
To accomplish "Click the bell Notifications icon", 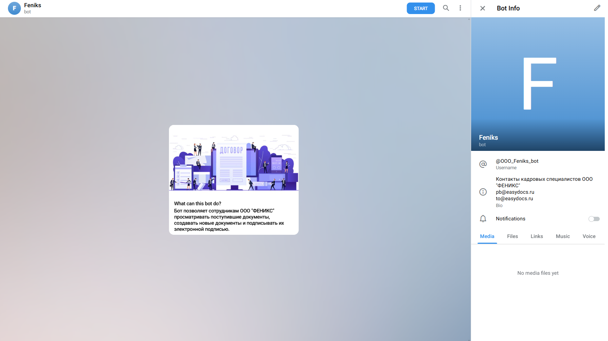I will [x=483, y=219].
